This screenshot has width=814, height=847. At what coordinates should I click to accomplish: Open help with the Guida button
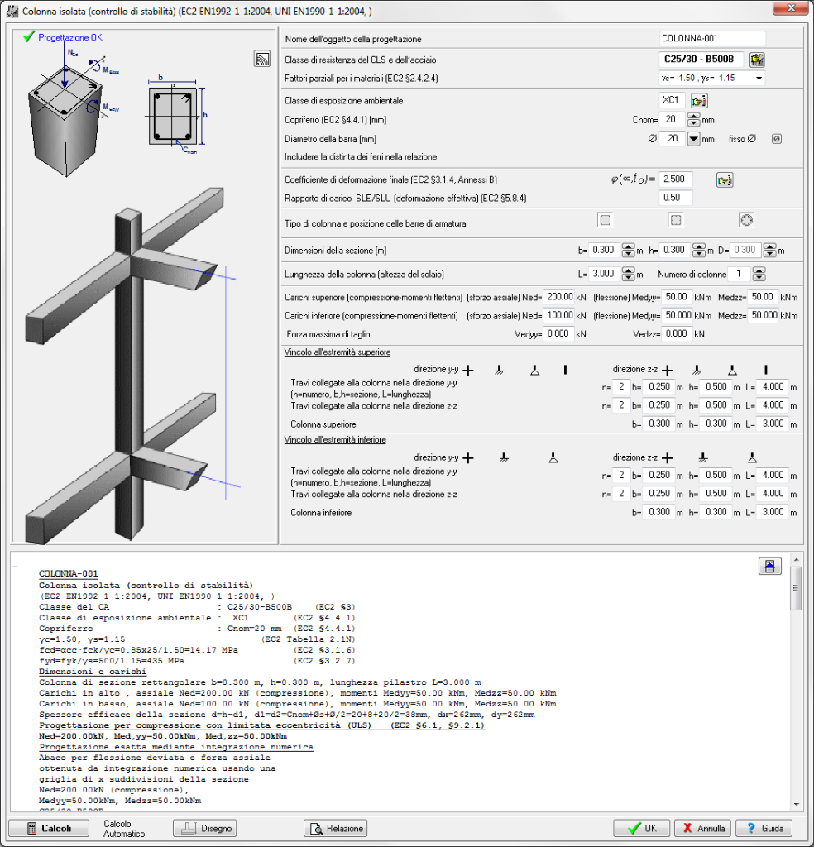click(764, 828)
